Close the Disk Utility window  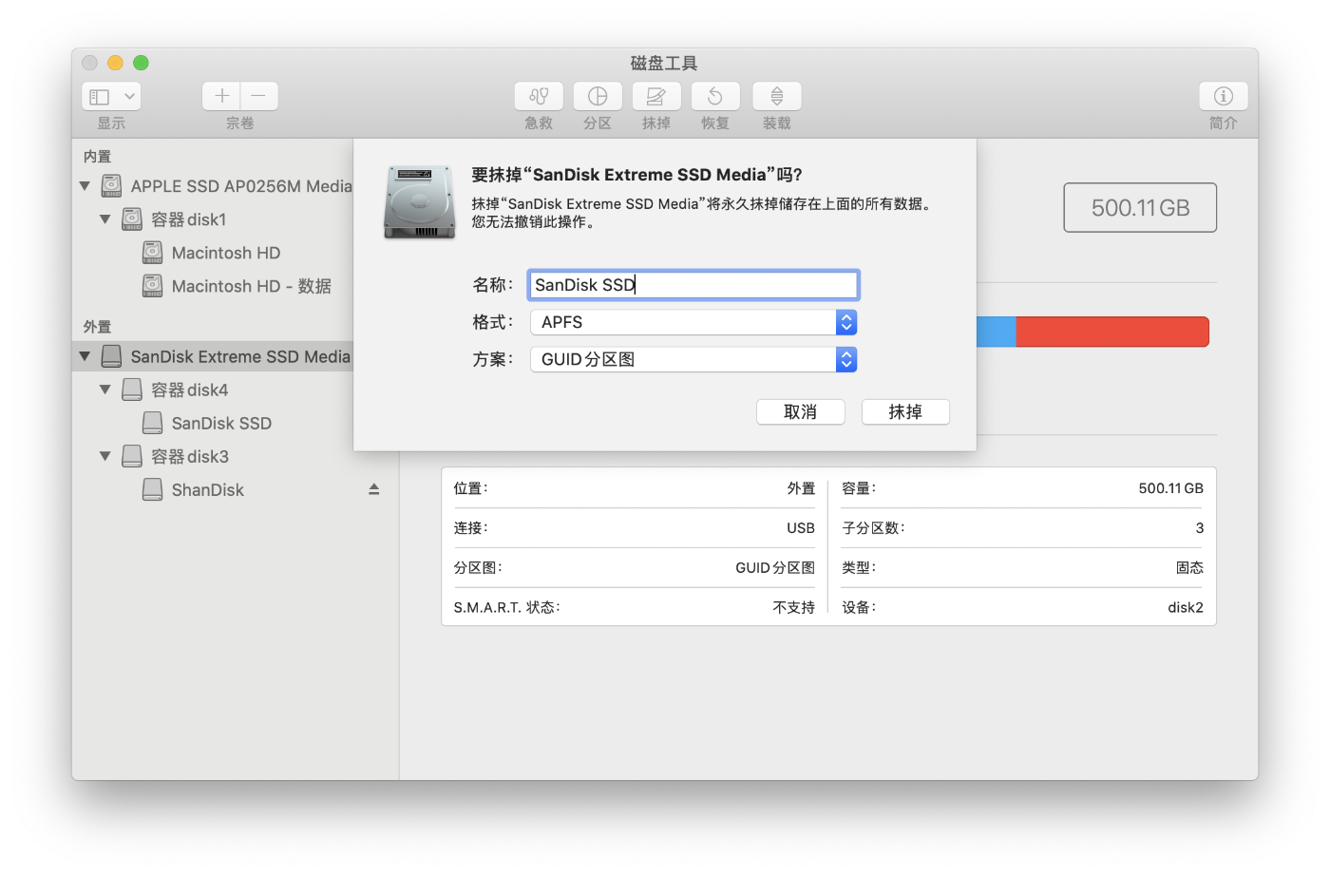click(x=89, y=63)
